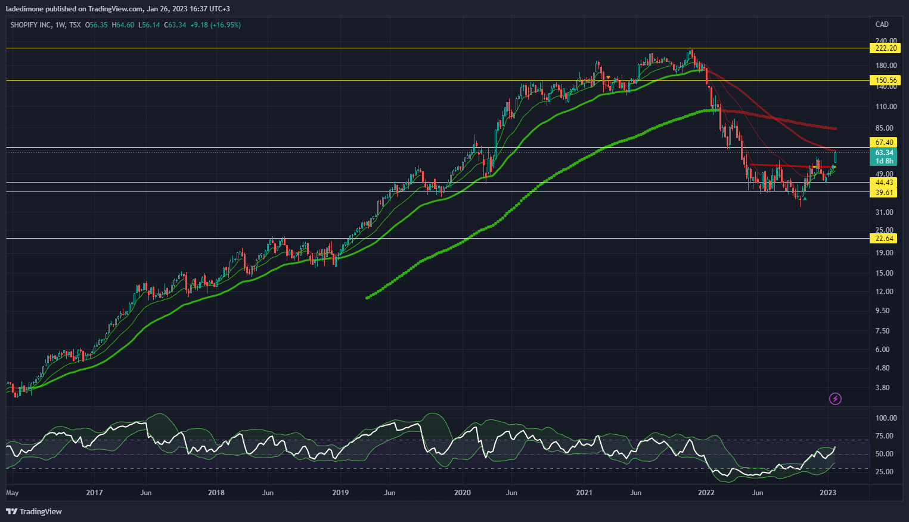Open the TradingView logo at bottom left
Image resolution: width=909 pixels, height=522 pixels.
tap(34, 511)
